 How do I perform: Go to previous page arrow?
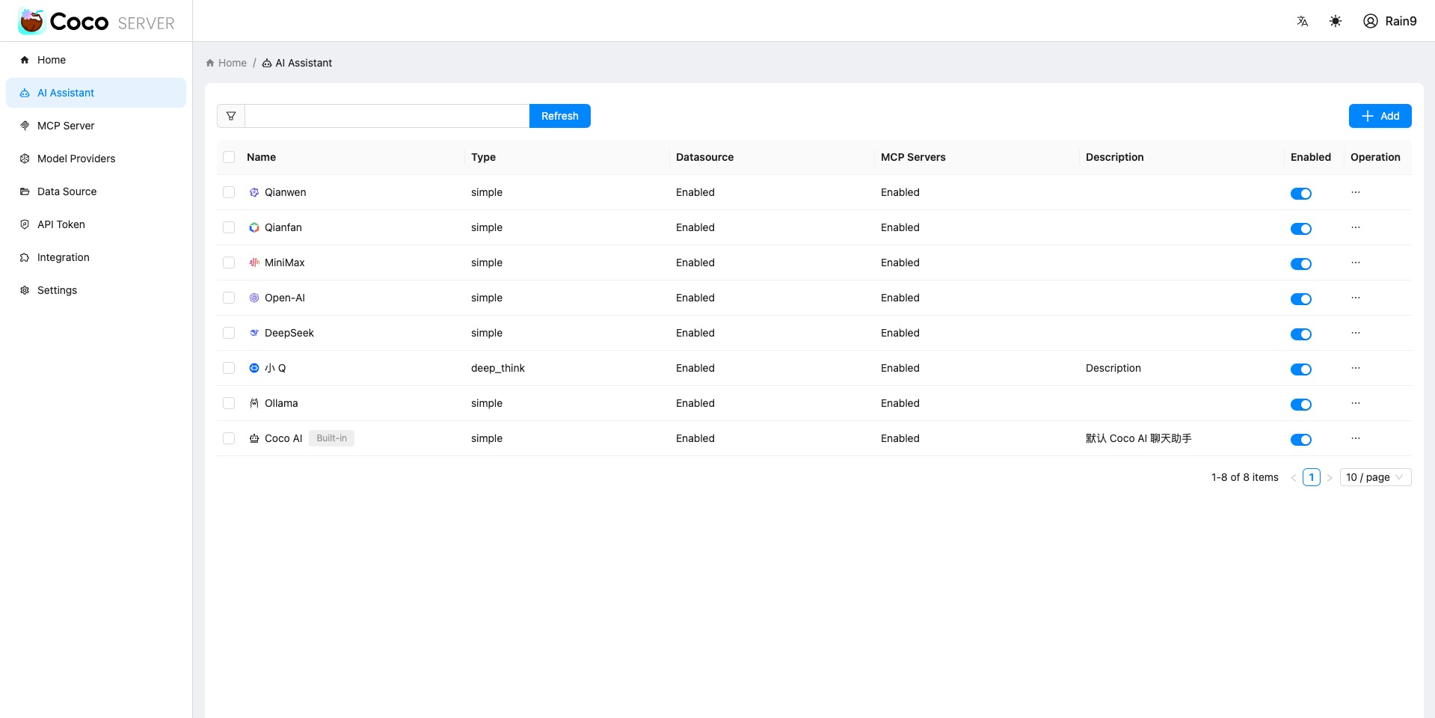tap(1293, 478)
